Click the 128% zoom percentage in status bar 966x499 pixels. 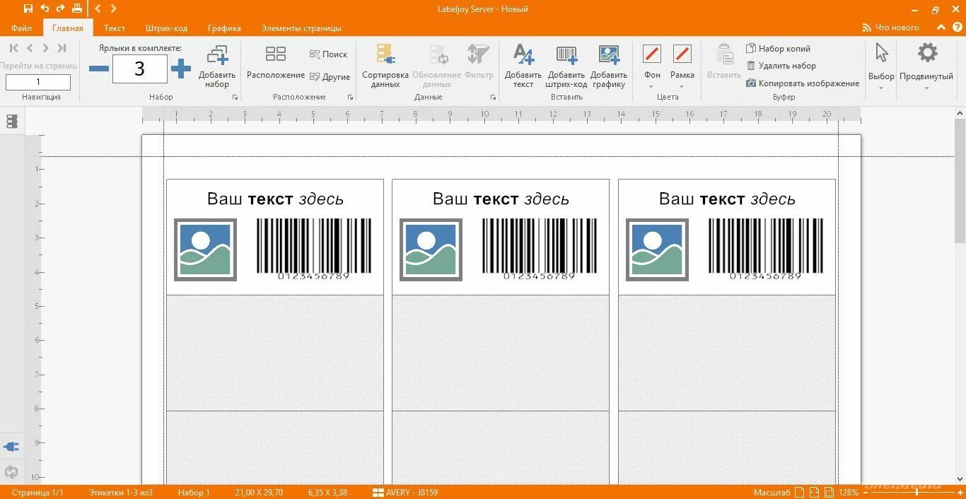(x=849, y=492)
